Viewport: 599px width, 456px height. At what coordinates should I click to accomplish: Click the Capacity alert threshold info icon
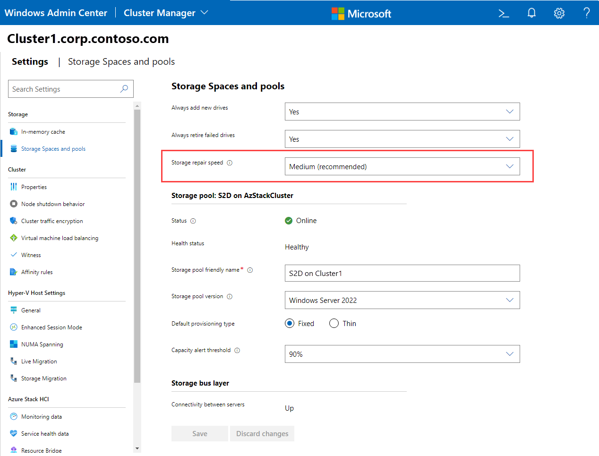237,351
